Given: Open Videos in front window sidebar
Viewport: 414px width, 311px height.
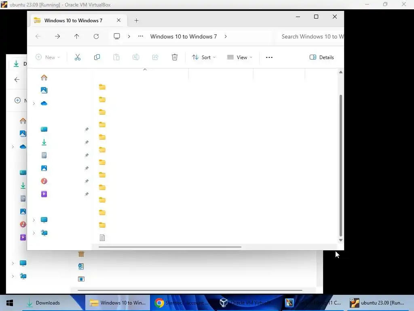Looking at the screenshot, I should click(44, 194).
